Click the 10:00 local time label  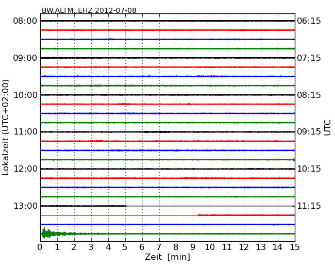[x=25, y=95]
